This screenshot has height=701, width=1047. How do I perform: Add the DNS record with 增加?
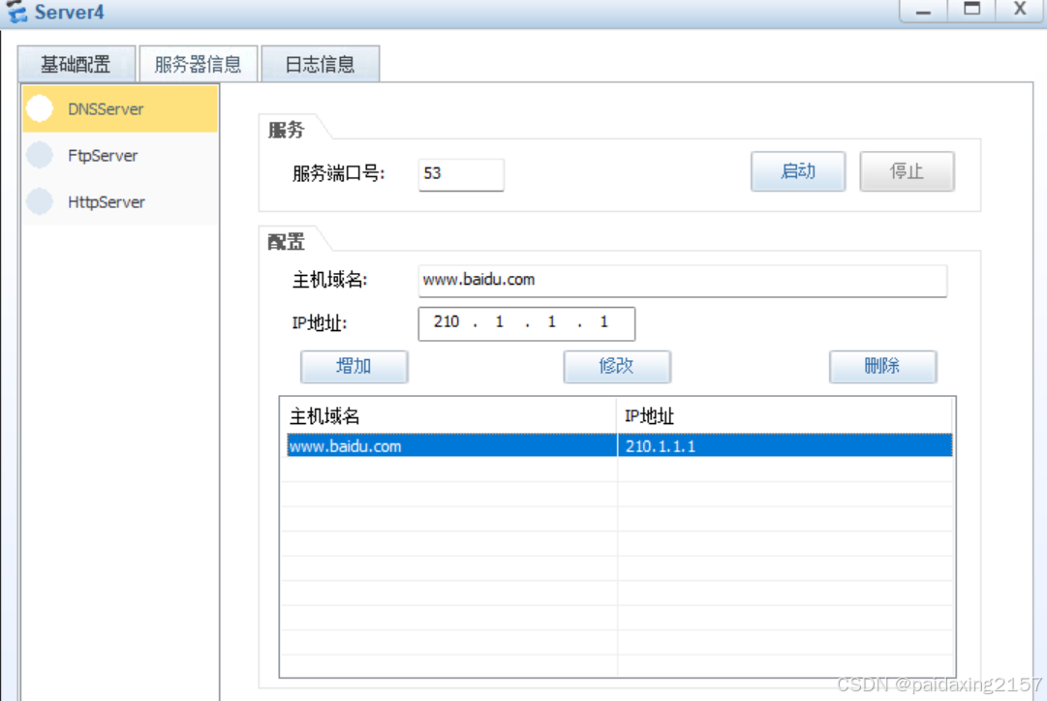tap(354, 367)
